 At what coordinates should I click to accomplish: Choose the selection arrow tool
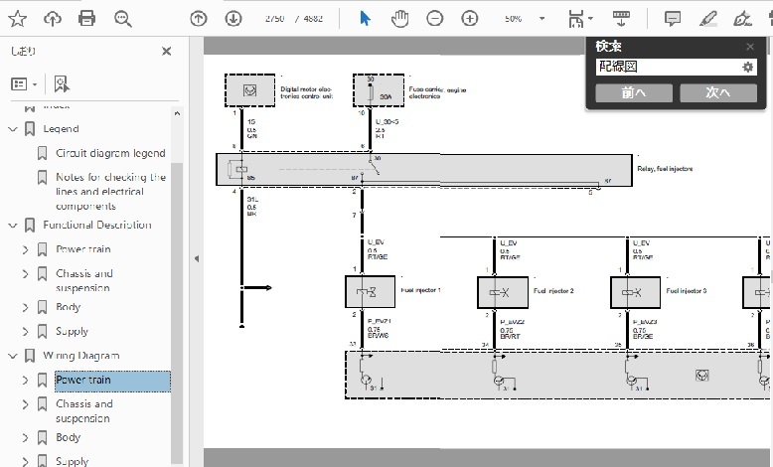click(365, 19)
